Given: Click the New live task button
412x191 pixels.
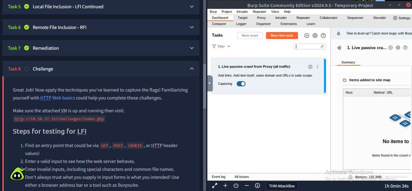Looking at the screenshot, I should (282, 35).
